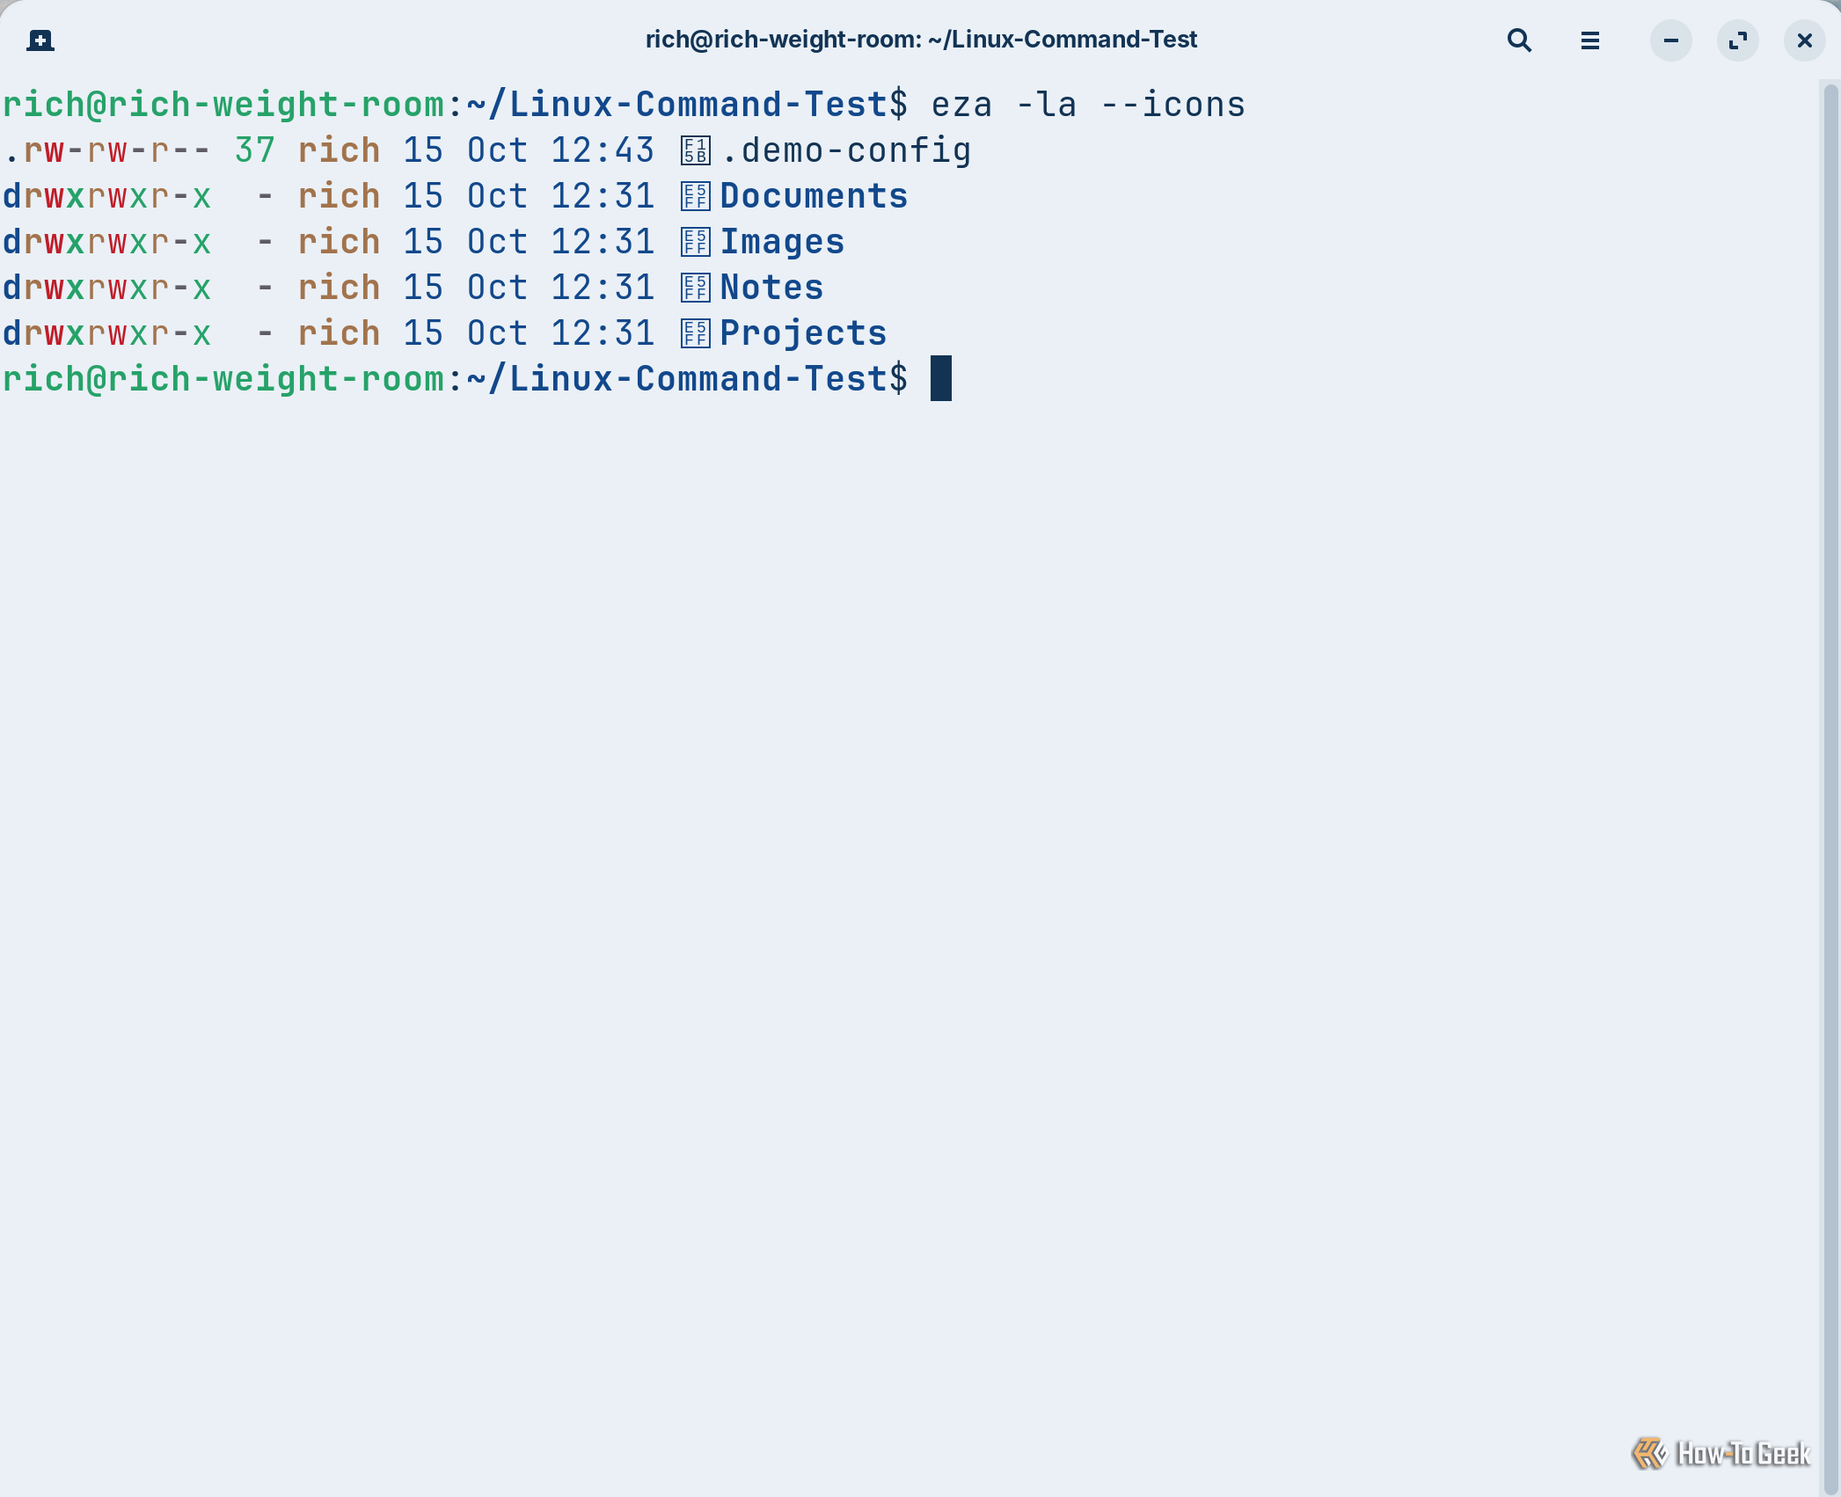Click the owner name rich on Notes row

click(x=339, y=288)
